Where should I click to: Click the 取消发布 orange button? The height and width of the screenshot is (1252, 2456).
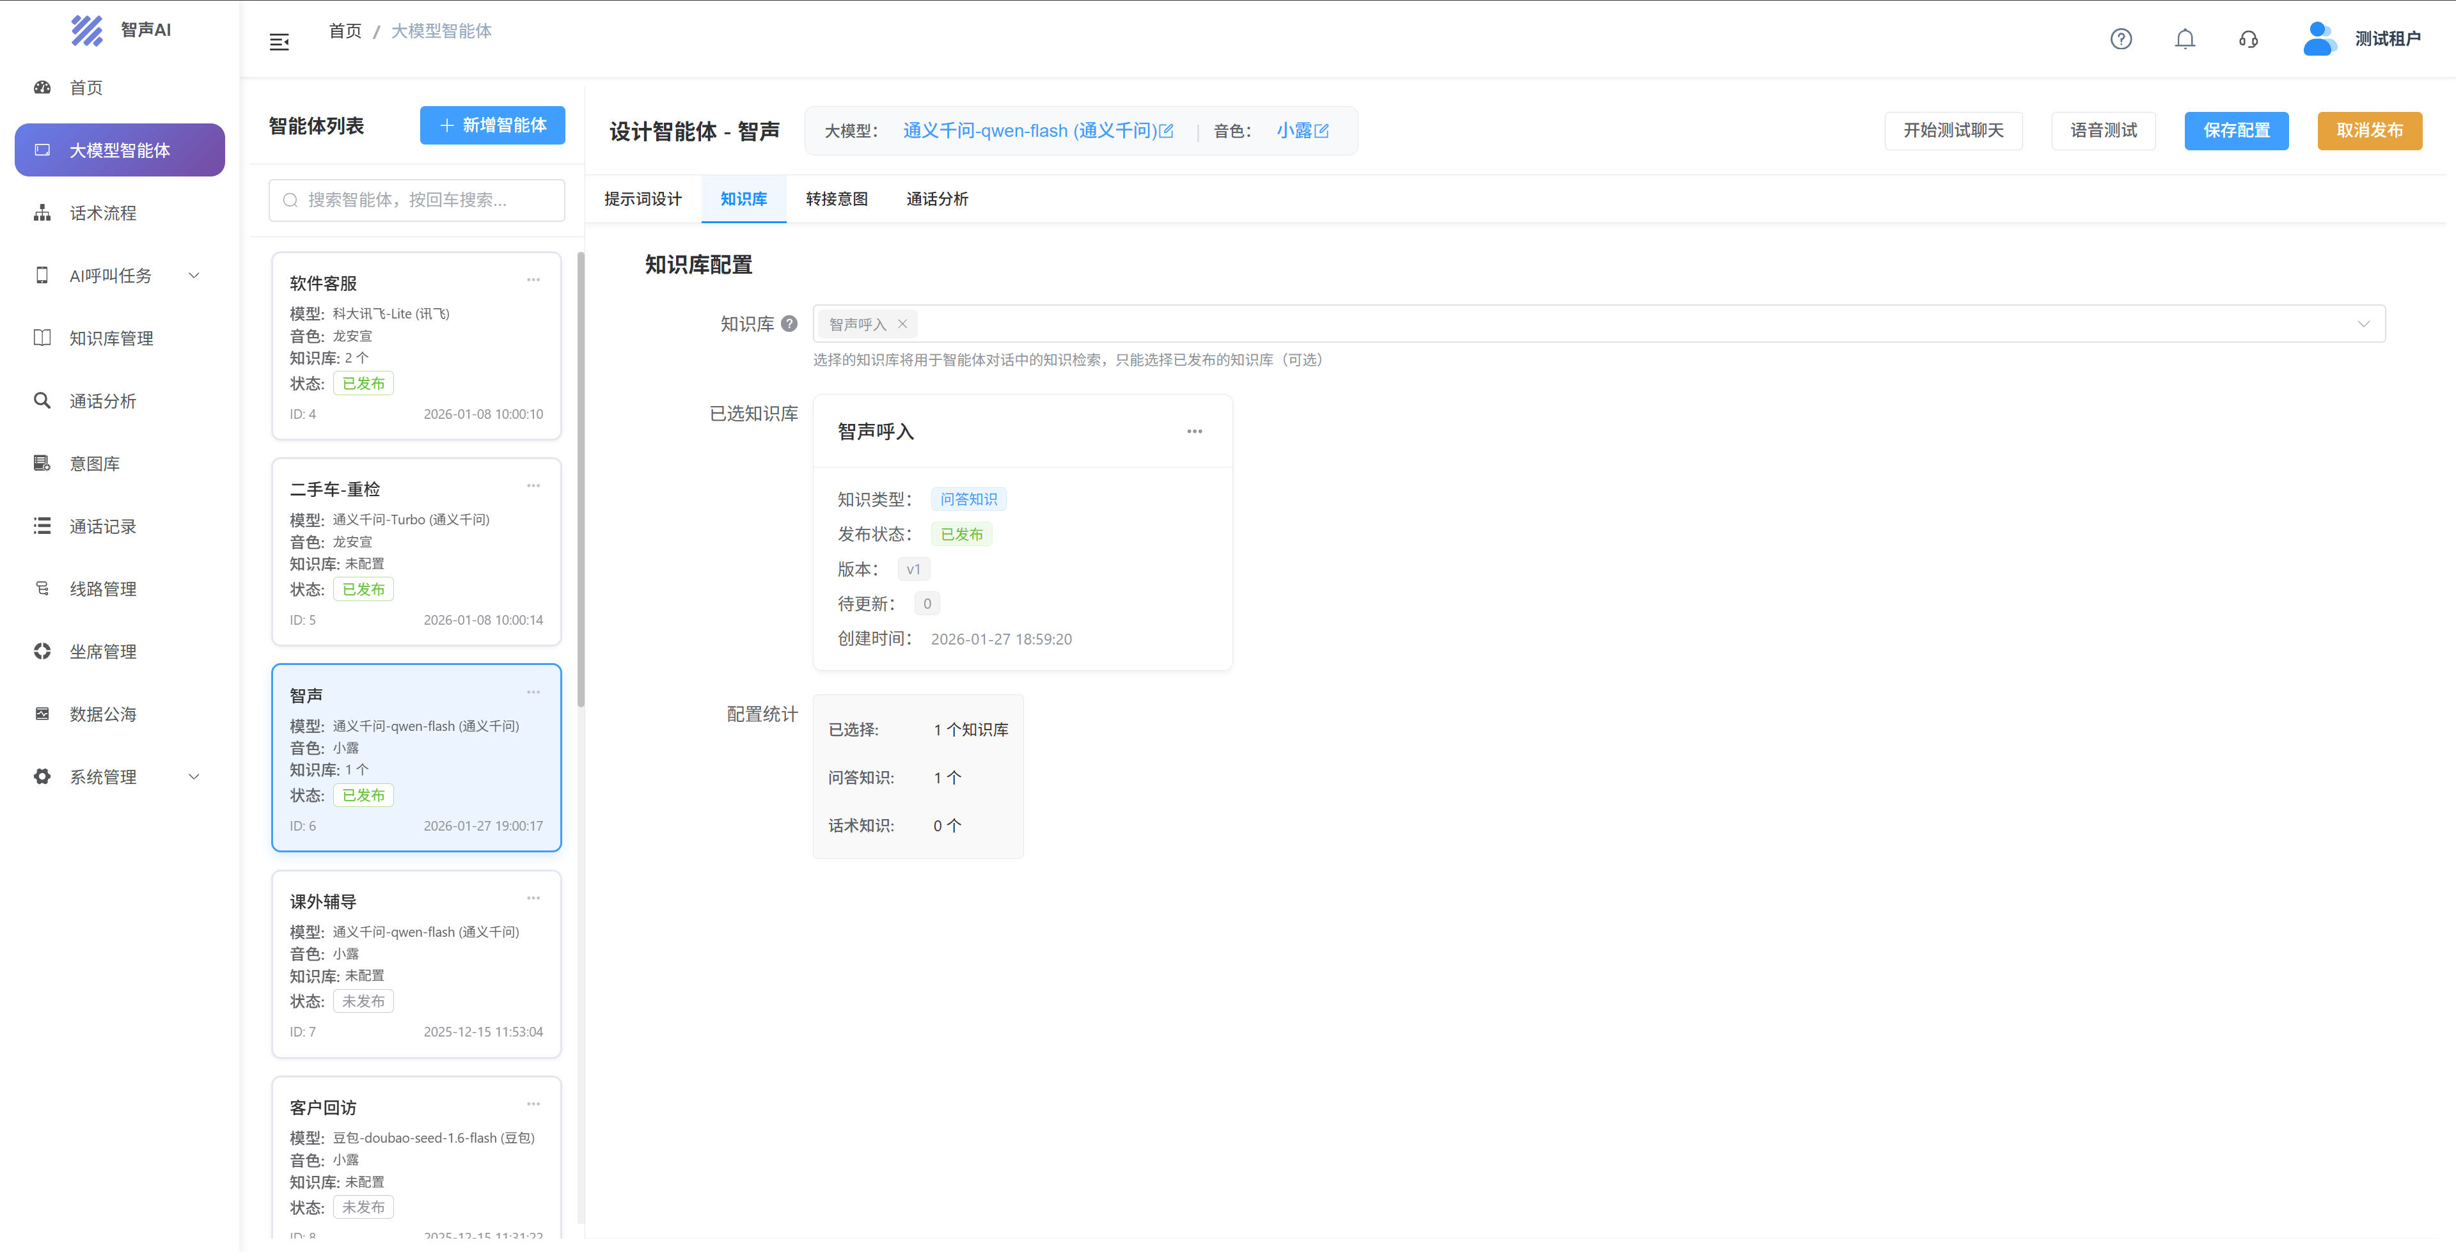point(2369,130)
